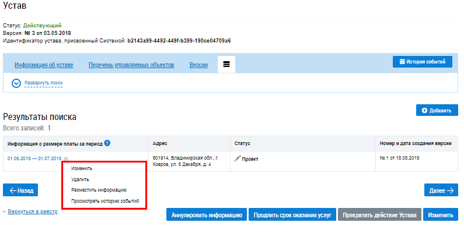Click the expand search circle chevron icon
The height and width of the screenshot is (226, 464).
[x=16, y=83]
